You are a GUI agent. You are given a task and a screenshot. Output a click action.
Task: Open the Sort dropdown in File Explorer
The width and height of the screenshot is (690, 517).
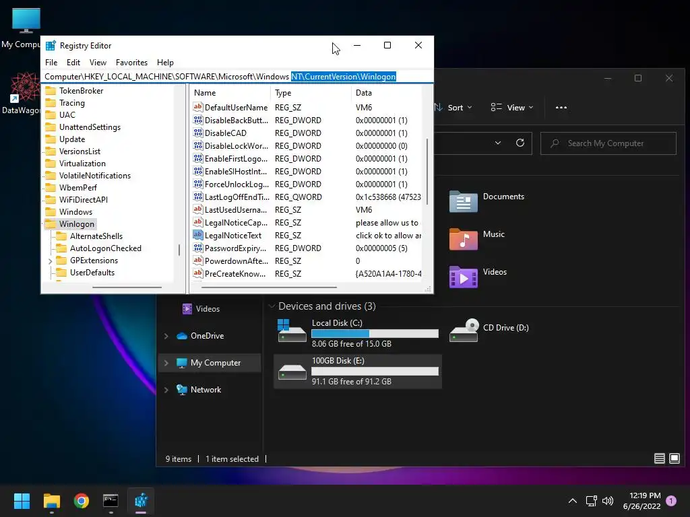tap(453, 107)
